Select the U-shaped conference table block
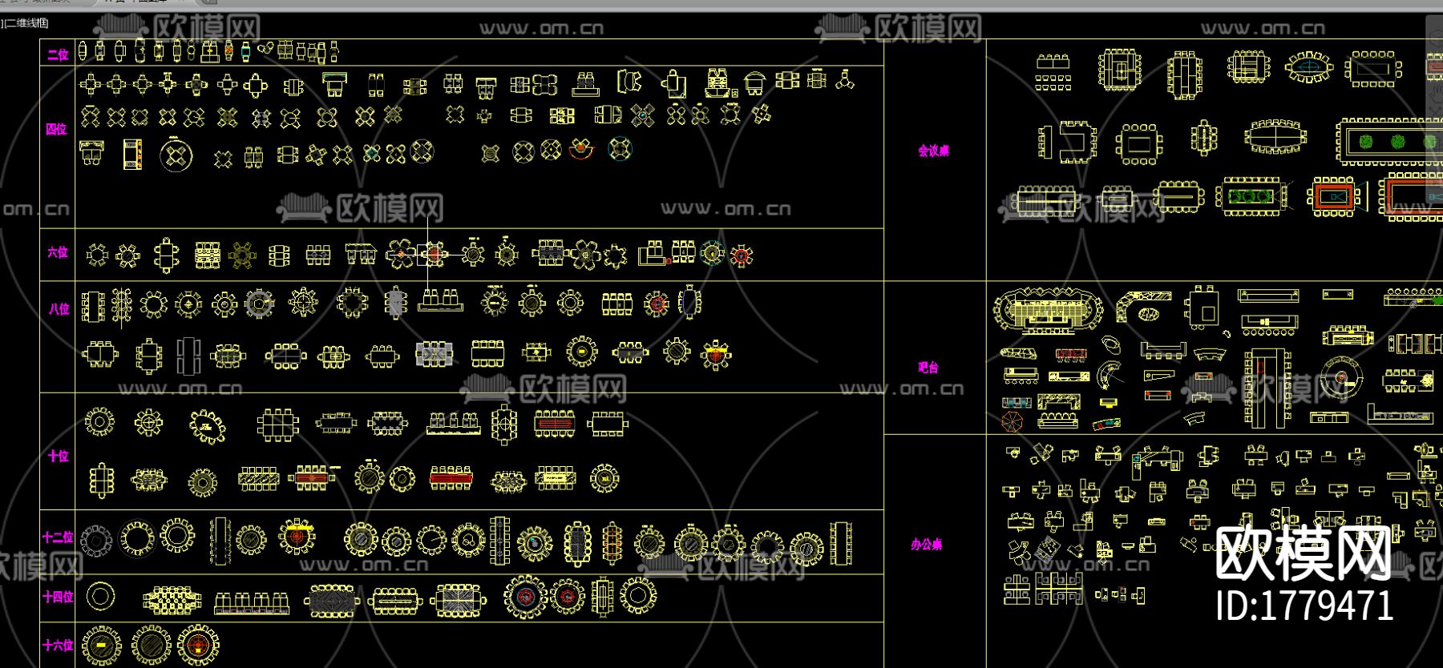Screen dimensions: 1443x668 (1069, 143)
